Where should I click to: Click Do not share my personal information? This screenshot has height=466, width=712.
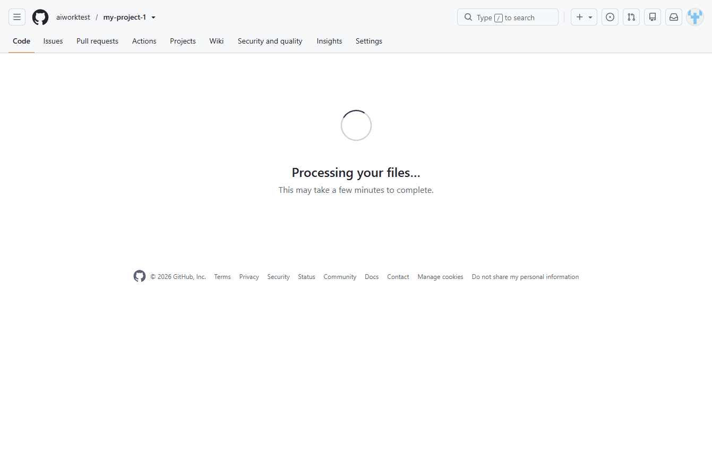pyautogui.click(x=525, y=277)
